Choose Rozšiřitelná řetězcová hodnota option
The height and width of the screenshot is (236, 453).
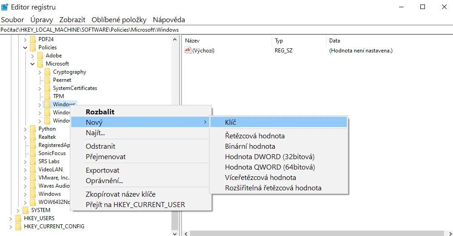[278, 188]
